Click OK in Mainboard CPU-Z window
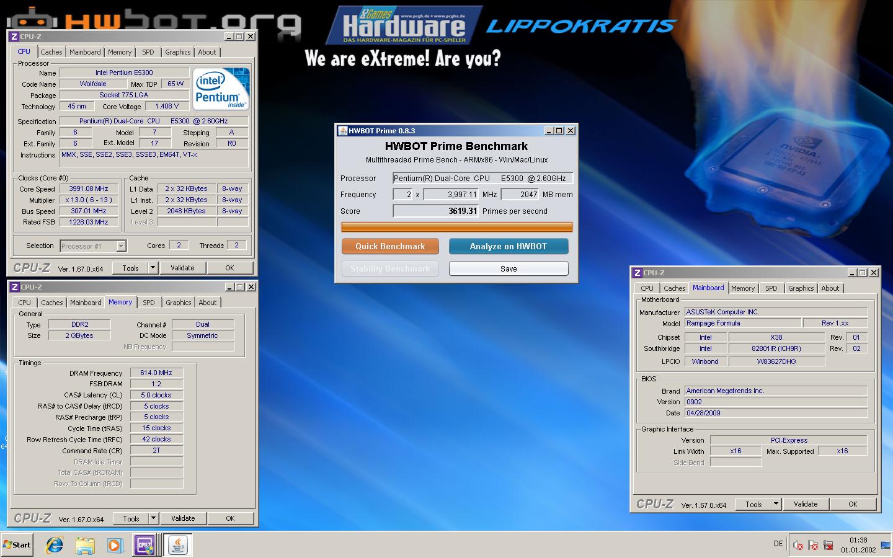Viewport: 893px width, 558px height. 853,504
